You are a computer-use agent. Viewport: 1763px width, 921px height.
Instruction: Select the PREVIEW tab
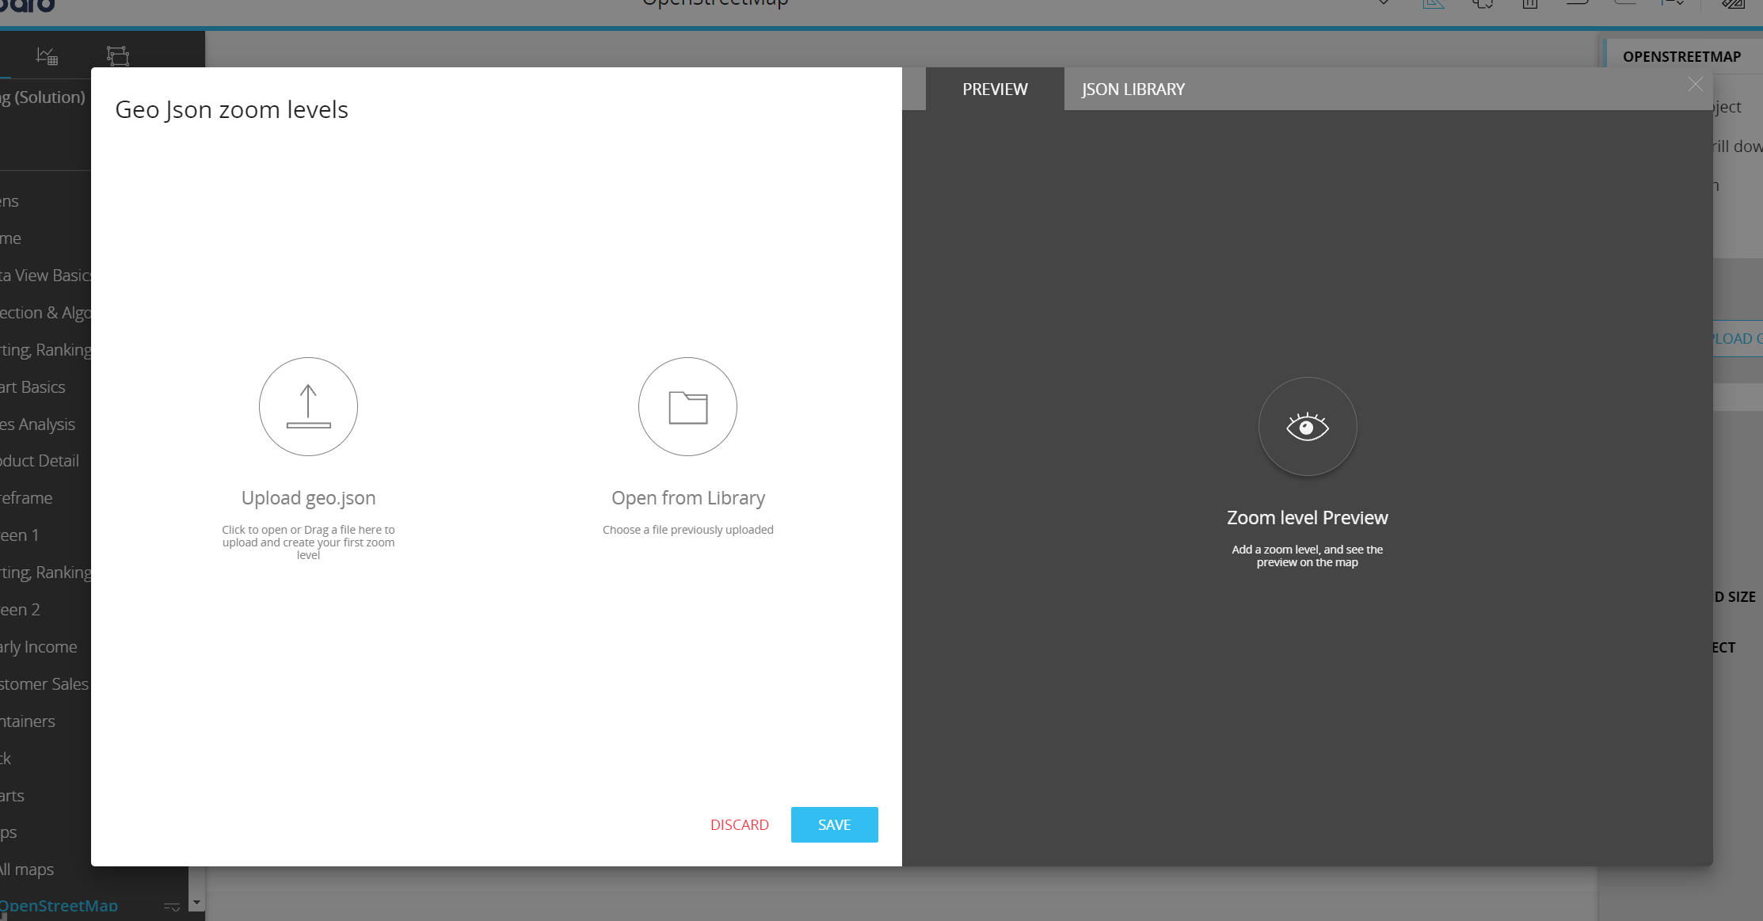pyautogui.click(x=995, y=89)
